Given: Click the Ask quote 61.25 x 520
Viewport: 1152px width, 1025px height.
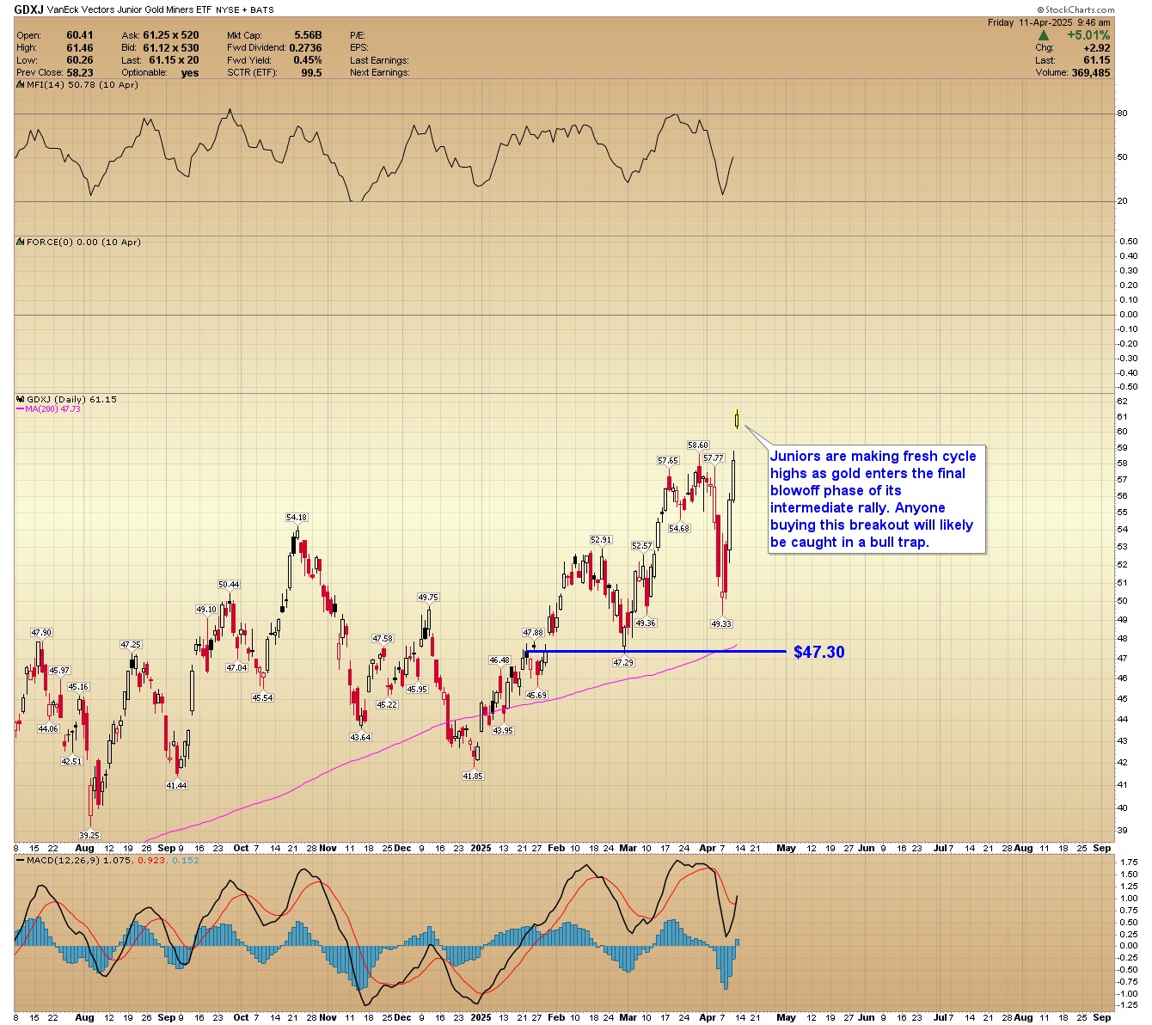Looking at the screenshot, I should coord(171,35).
